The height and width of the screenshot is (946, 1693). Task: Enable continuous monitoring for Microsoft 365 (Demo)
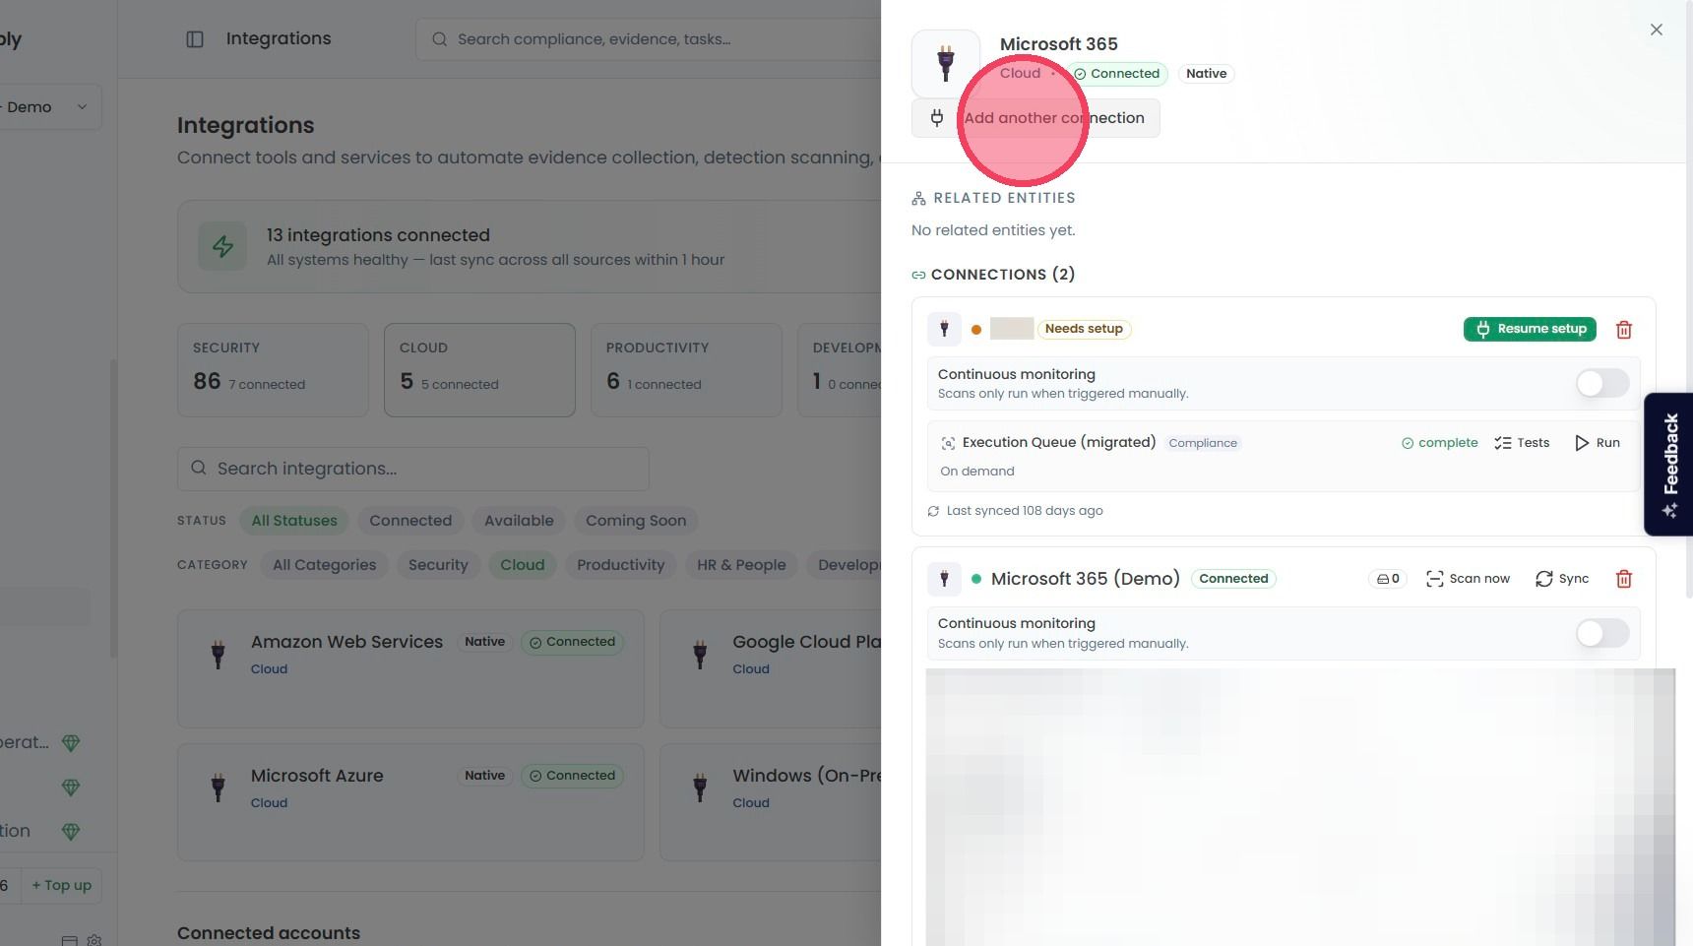(x=1602, y=633)
